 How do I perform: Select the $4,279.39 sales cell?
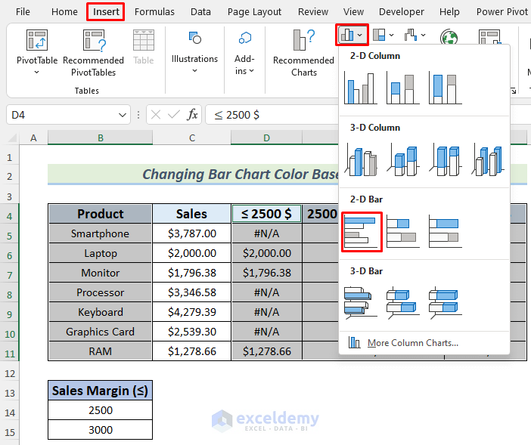pyautogui.click(x=191, y=312)
